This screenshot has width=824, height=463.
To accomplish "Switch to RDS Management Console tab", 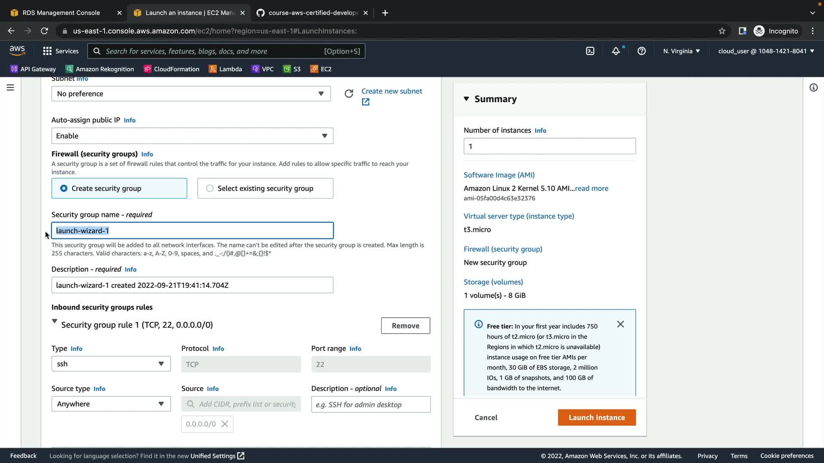I will 61,13.
